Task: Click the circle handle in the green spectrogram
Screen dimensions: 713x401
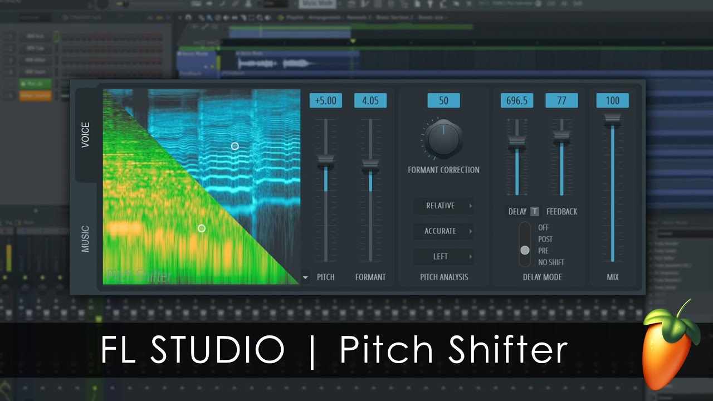Action: 202,228
